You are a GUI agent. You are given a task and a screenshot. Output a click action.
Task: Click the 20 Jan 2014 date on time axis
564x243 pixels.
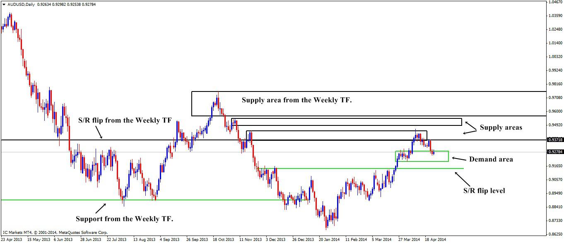(329, 240)
